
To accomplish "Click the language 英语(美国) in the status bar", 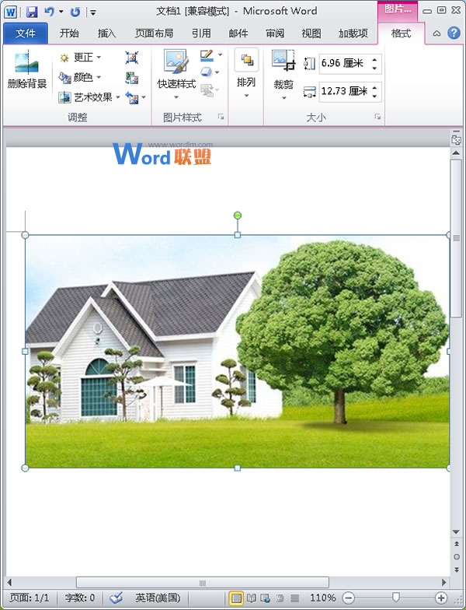I will coord(158,598).
